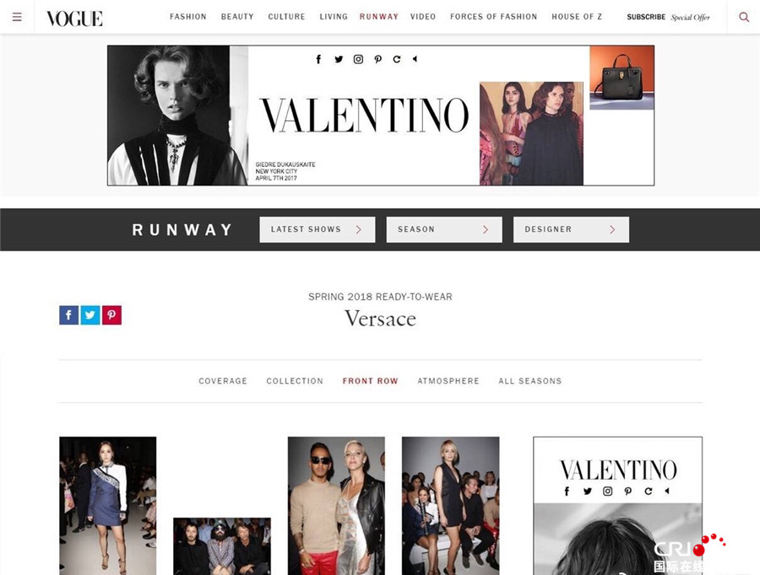Open the hamburger menu icon
Image resolution: width=760 pixels, height=575 pixels.
[x=17, y=18]
